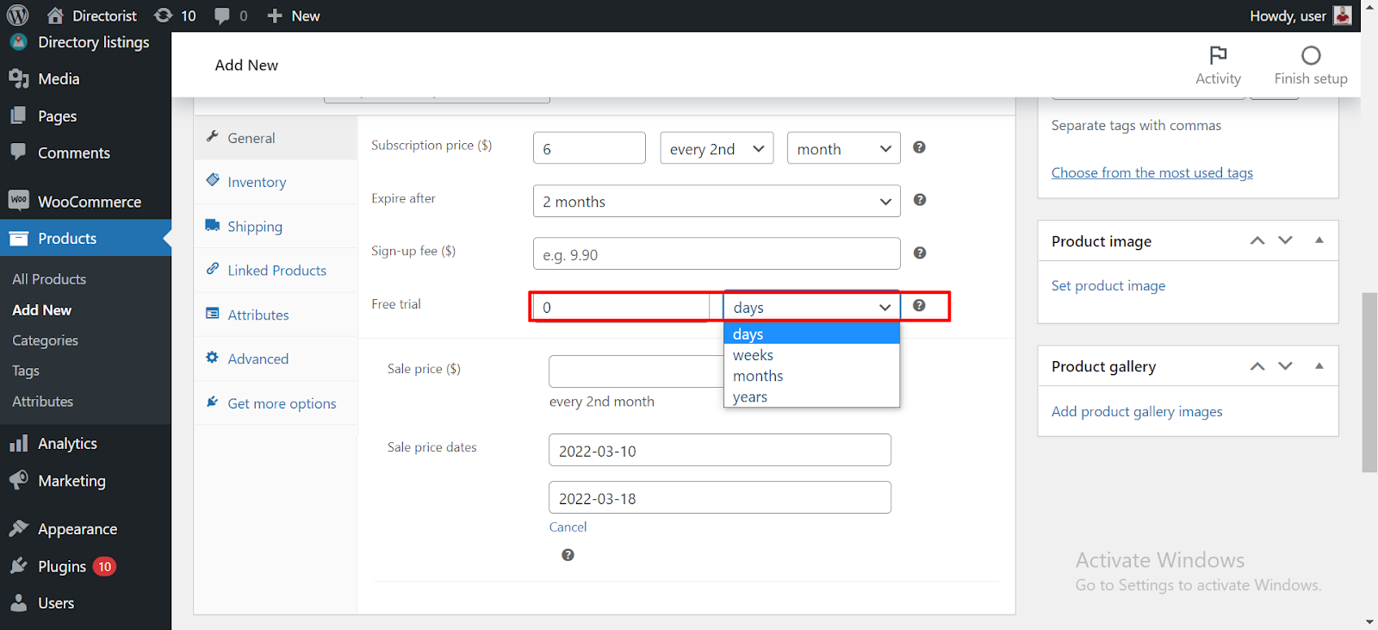Click 'Add product gallery images' link
The width and height of the screenshot is (1378, 630).
coord(1137,411)
